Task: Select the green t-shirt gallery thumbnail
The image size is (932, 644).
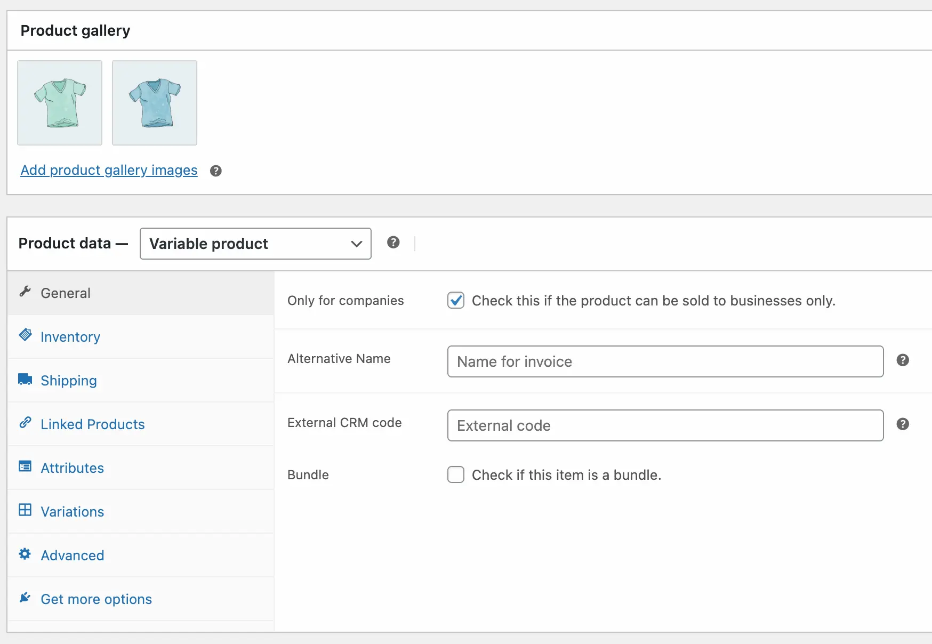Action: [x=60, y=103]
